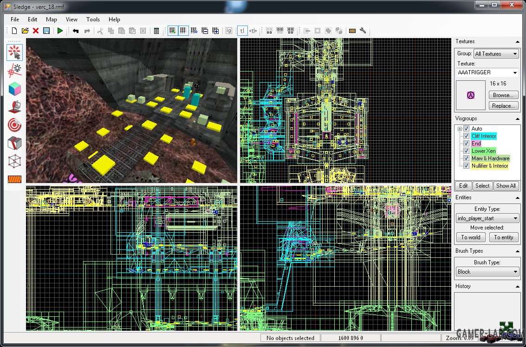Collapse the Visgroups panel
The height and width of the screenshot is (347, 526).
pos(518,119)
